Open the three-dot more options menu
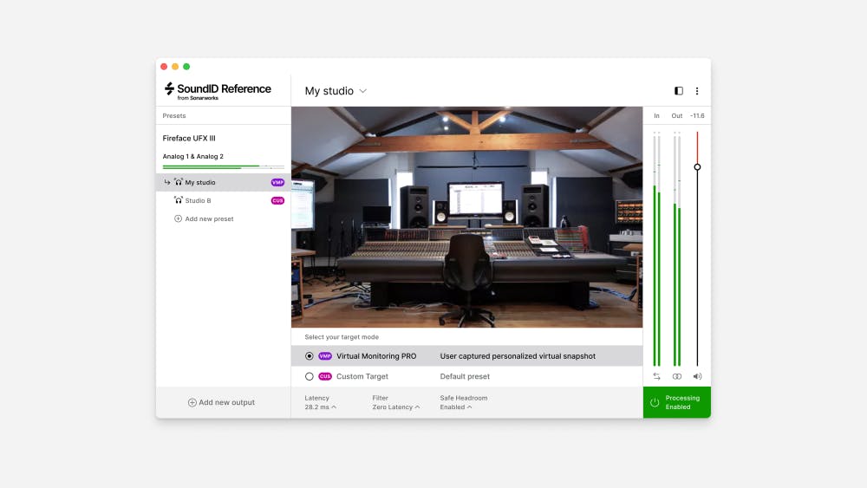Screen dimensions: 867x488 click(x=697, y=91)
